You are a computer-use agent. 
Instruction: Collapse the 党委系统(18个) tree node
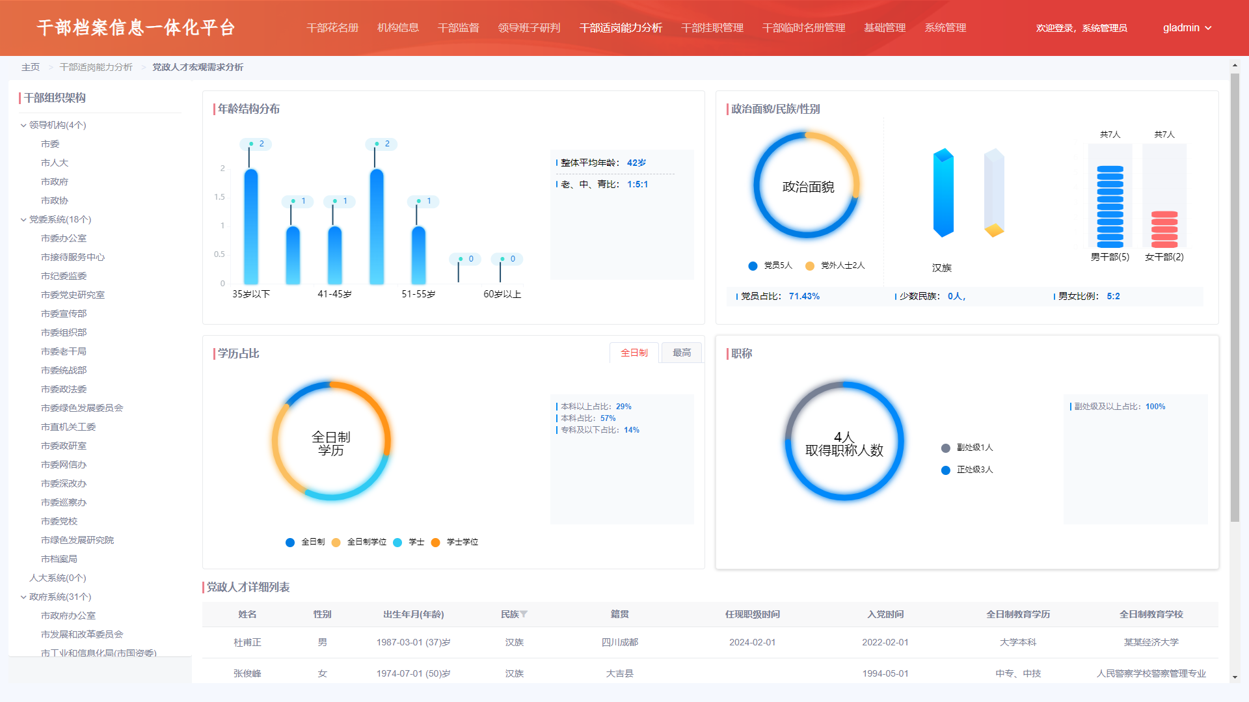click(23, 219)
